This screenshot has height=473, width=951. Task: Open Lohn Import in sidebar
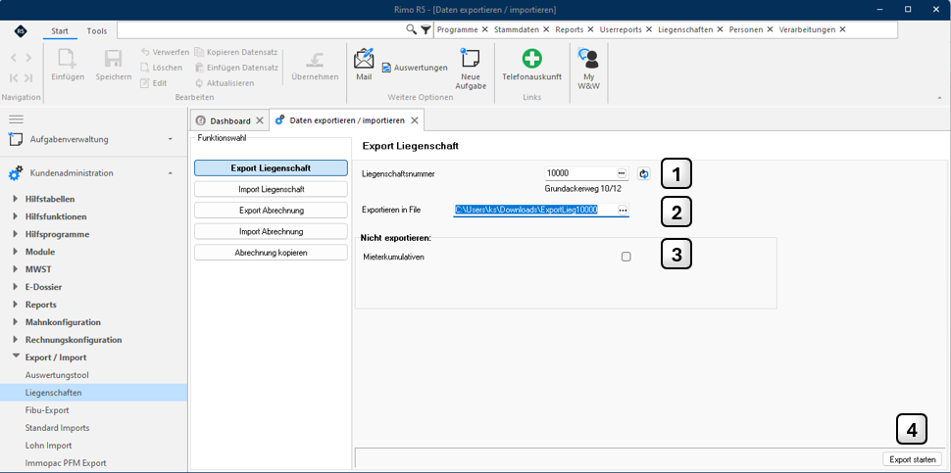pyautogui.click(x=48, y=446)
